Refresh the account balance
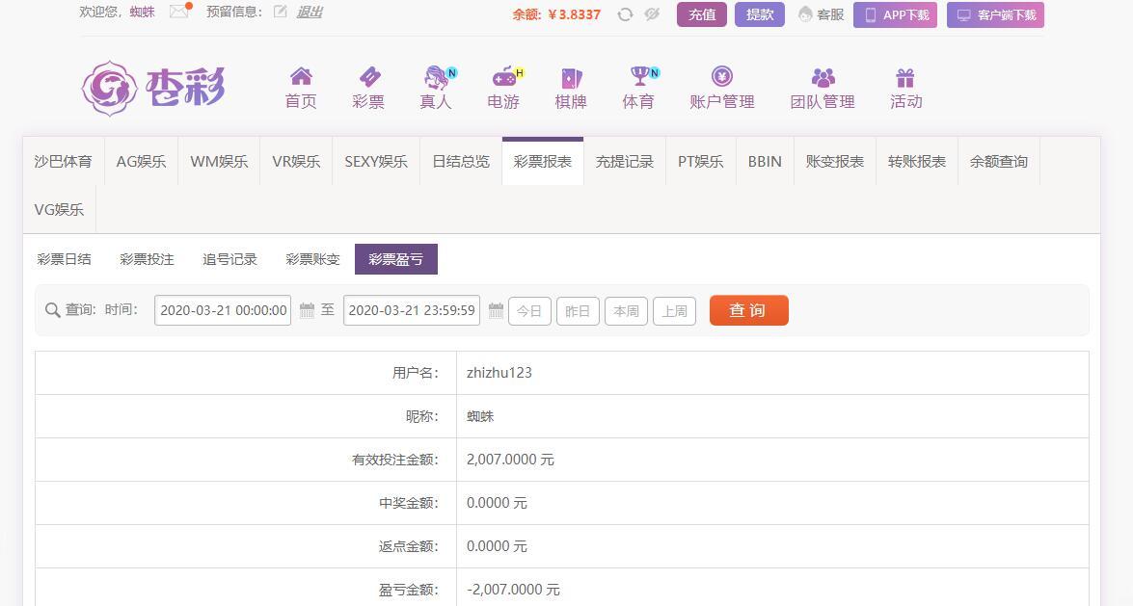1133x606 pixels. tap(625, 14)
